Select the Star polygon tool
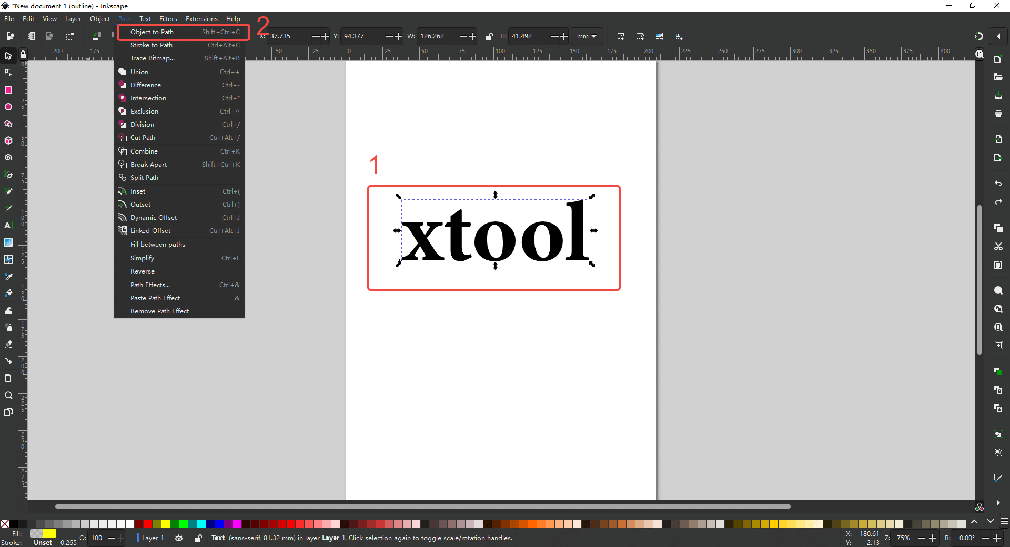The height and width of the screenshot is (547, 1010). (x=8, y=124)
